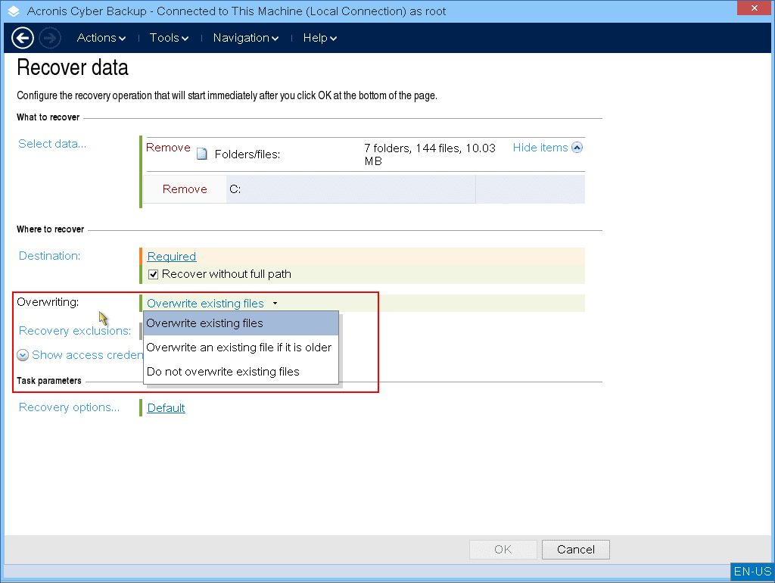
Task: Pick Overwrite existing files in the list
Action: click(205, 323)
